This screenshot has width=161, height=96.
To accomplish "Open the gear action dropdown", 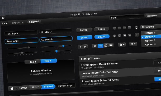I will coord(122,45).
